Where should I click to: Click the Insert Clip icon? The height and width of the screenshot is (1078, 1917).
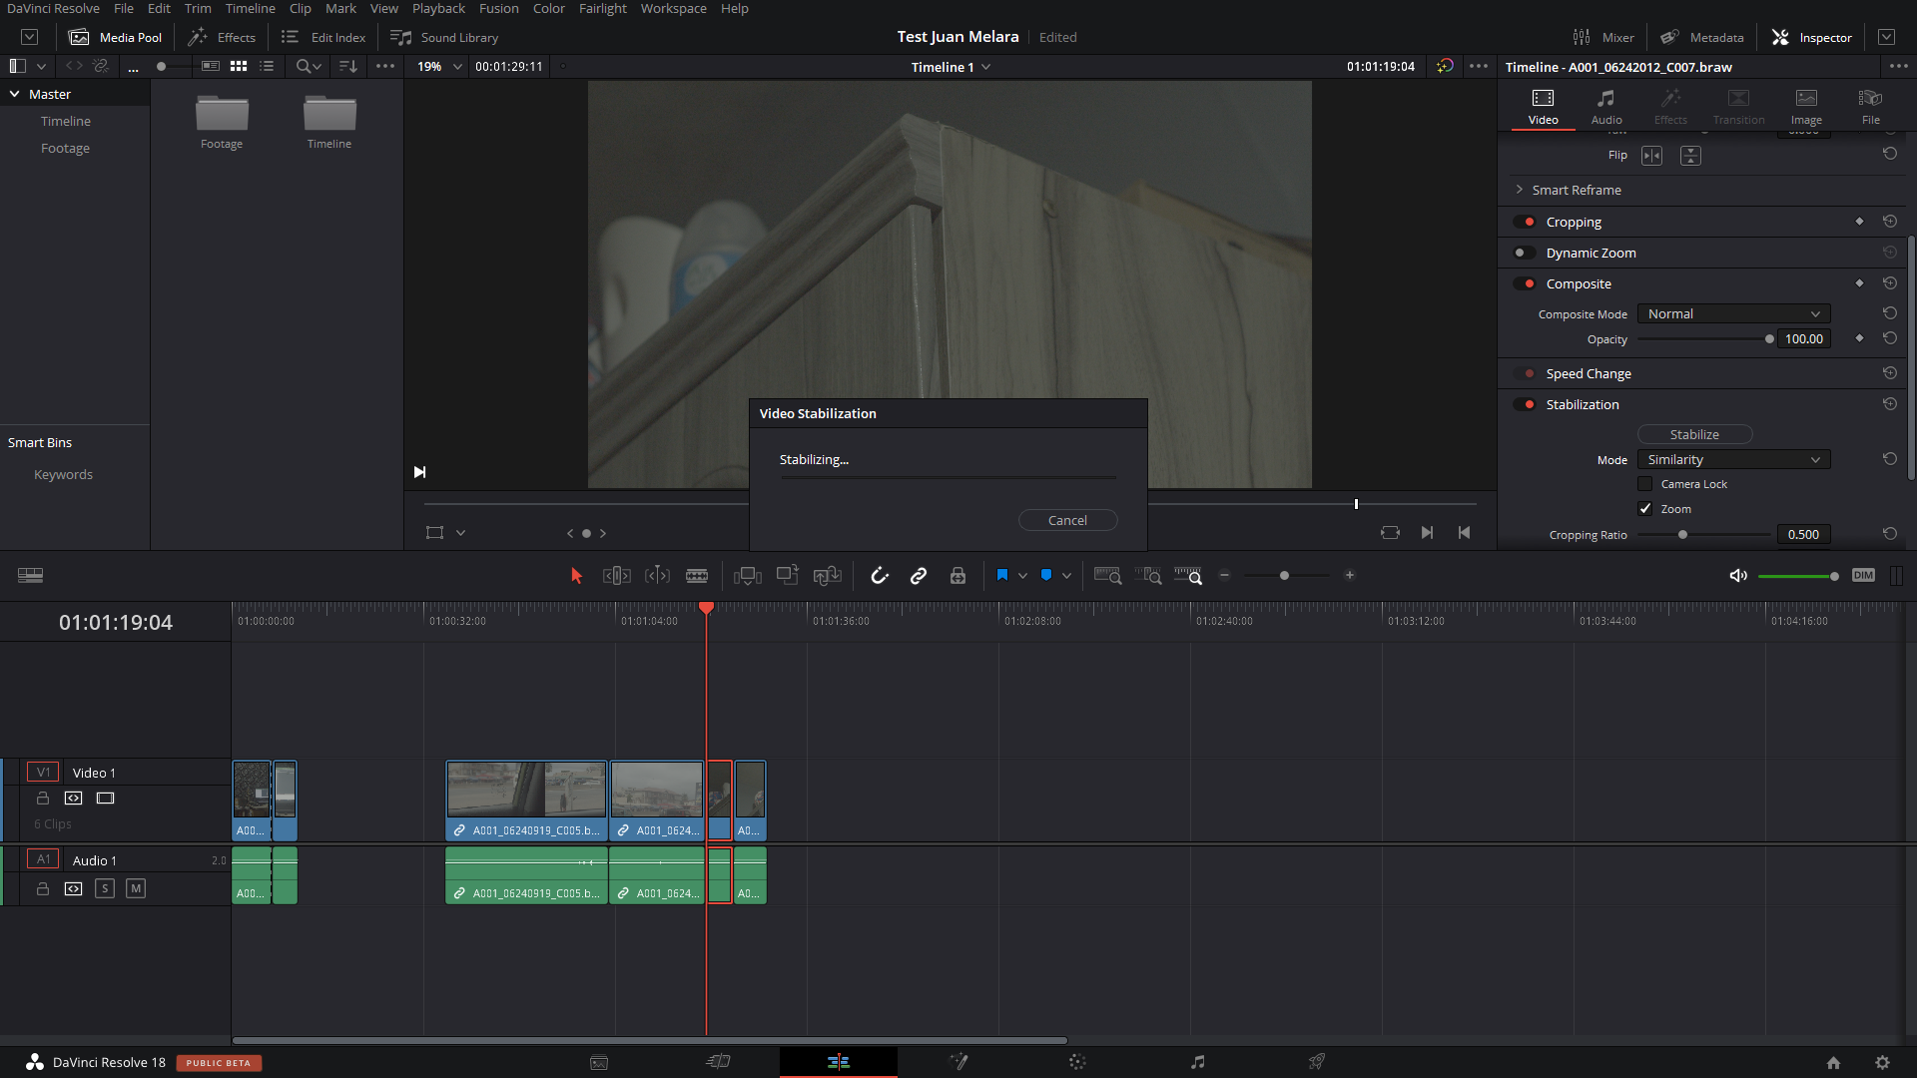coord(748,576)
